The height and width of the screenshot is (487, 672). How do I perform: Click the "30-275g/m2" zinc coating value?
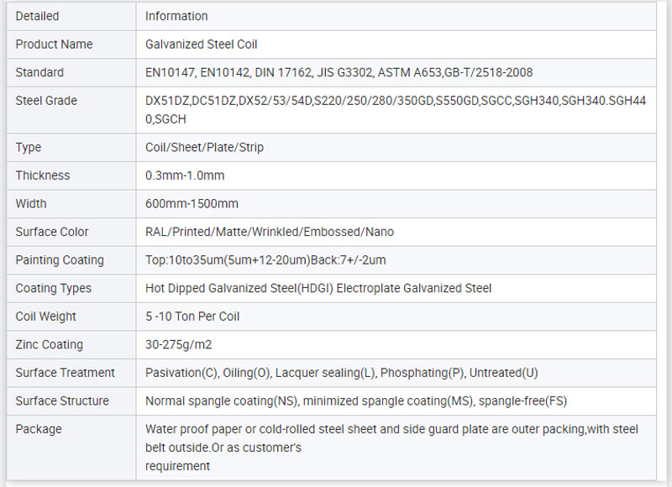(180, 344)
